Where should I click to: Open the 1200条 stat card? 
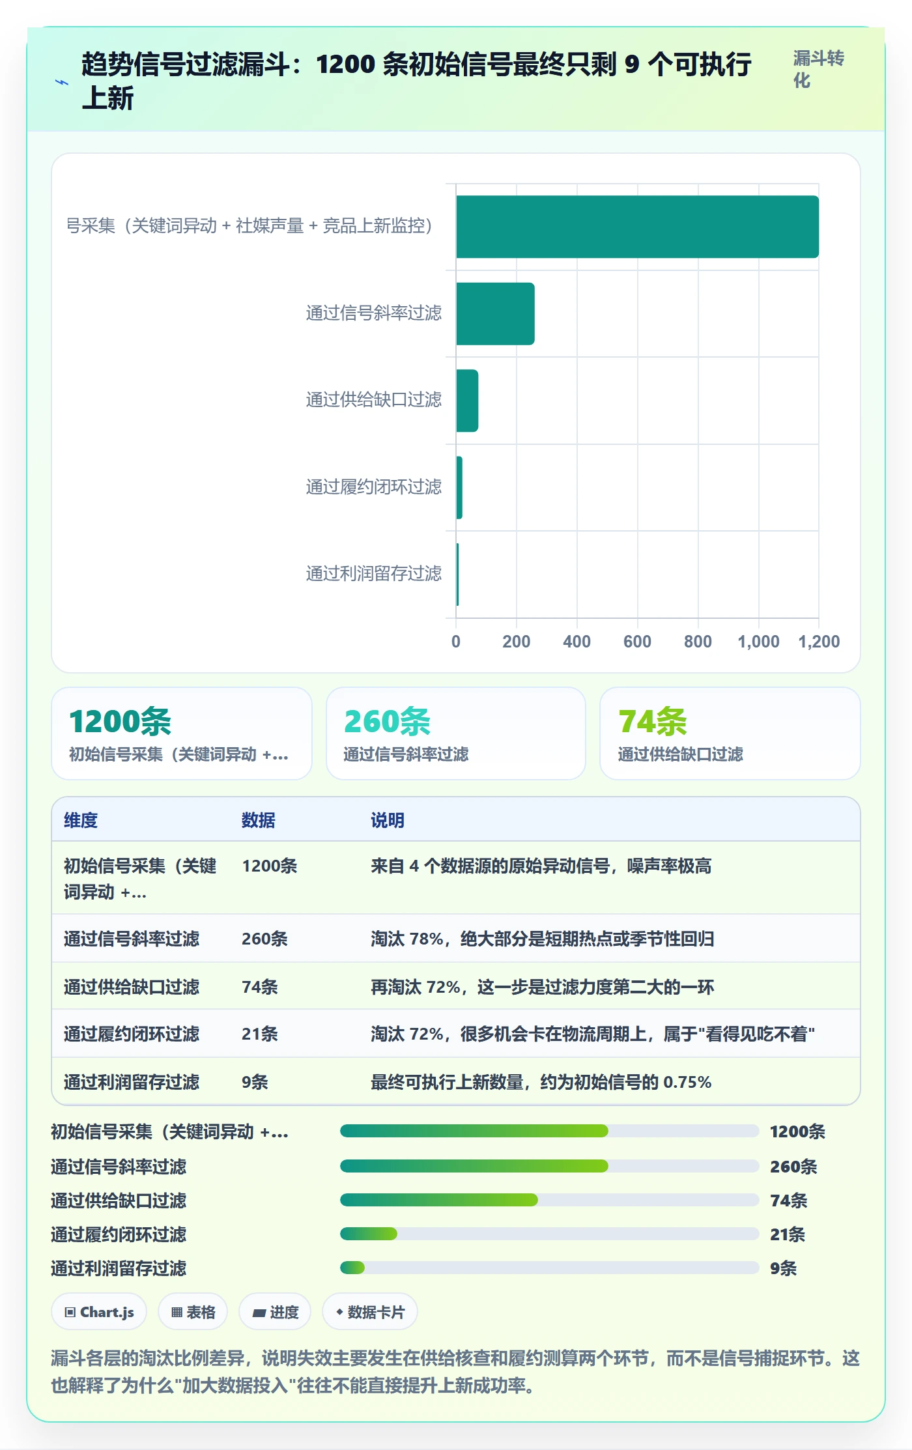[x=182, y=733]
